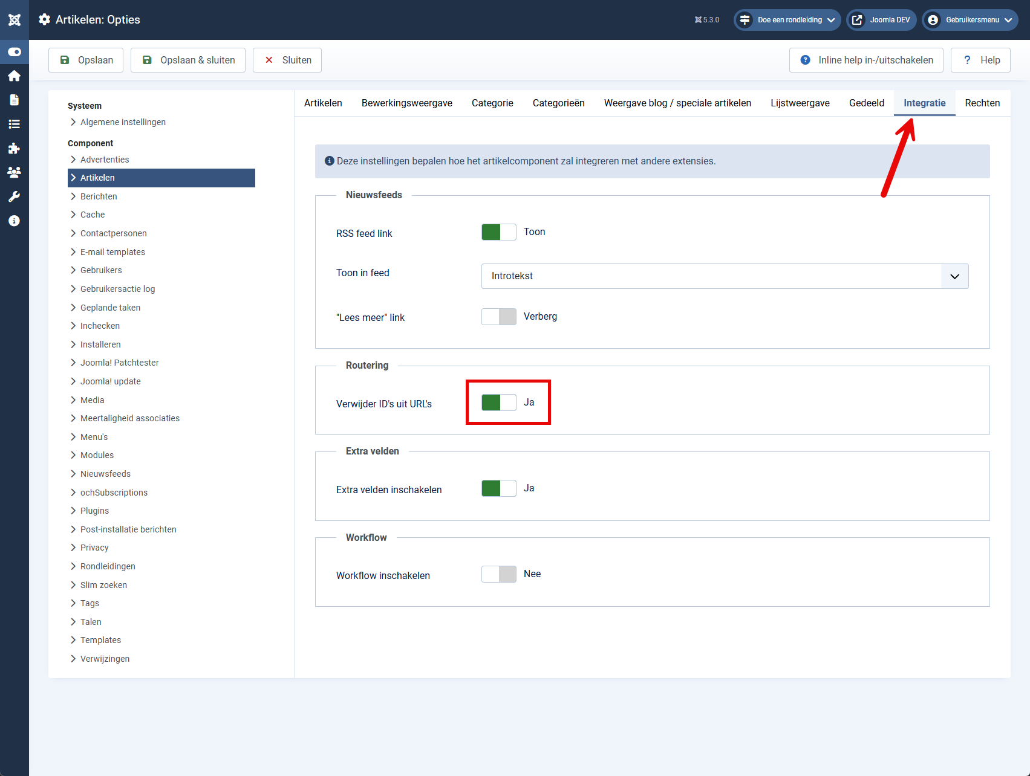
Task: Click the Inline help in-/uitschakelen button
Action: (865, 60)
